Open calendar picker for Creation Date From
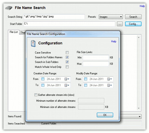 click(x=67, y=79)
